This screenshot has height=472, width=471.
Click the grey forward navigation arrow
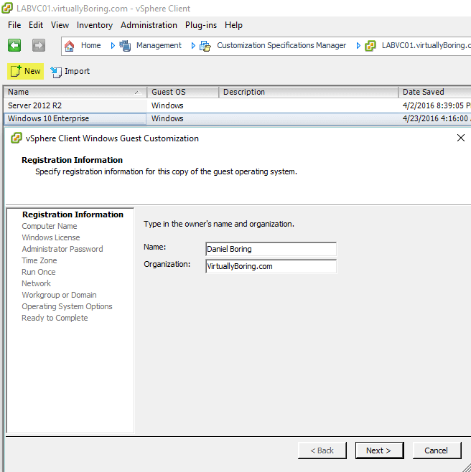click(x=39, y=45)
